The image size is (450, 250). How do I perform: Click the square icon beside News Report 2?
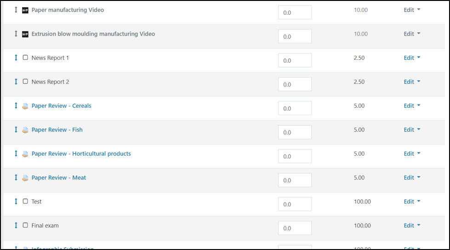[25, 81]
